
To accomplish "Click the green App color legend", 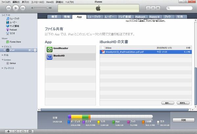I will (x=113, y=122).
